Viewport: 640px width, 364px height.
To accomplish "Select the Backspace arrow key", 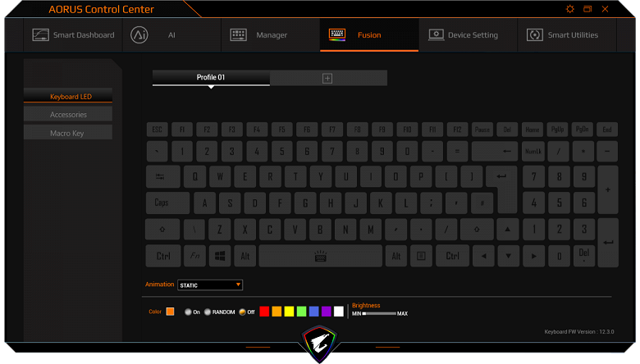I will coord(495,151).
